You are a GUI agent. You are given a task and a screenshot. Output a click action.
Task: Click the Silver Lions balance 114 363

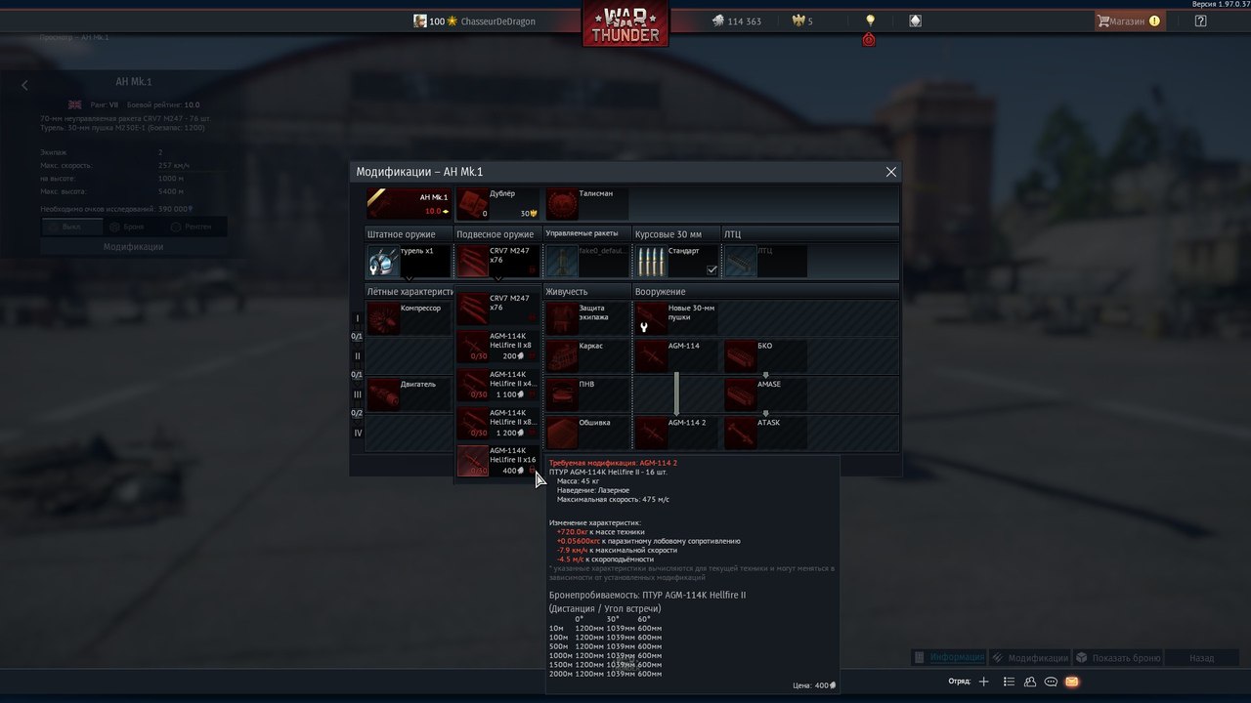736,21
